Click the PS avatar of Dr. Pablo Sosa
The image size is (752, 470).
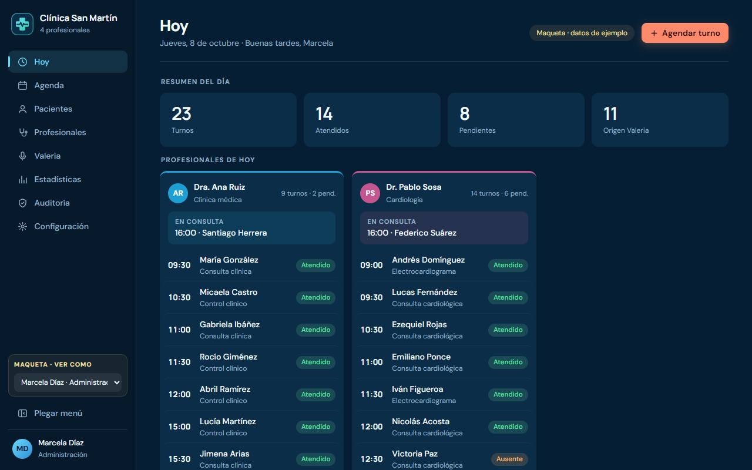pyautogui.click(x=370, y=193)
